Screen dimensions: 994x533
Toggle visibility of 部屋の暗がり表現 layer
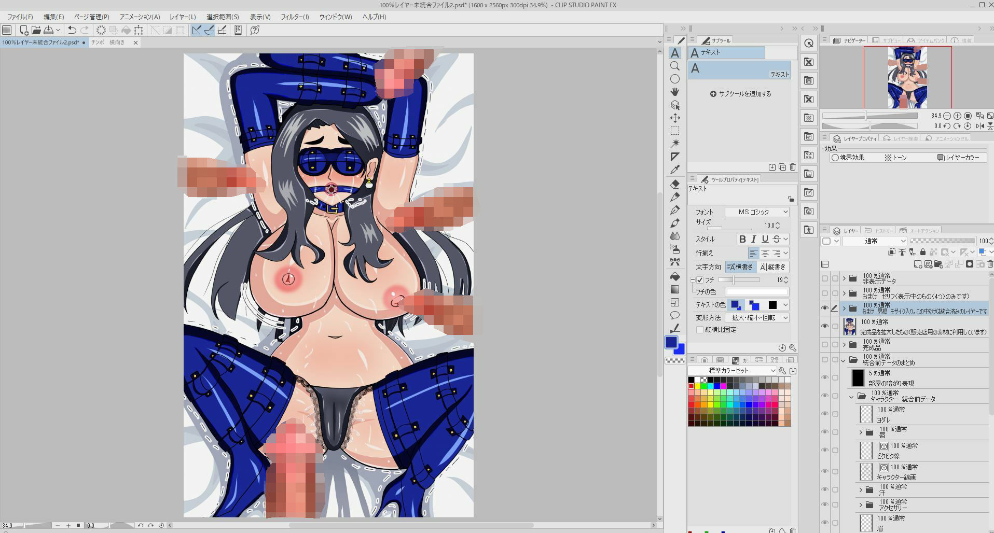[825, 378]
